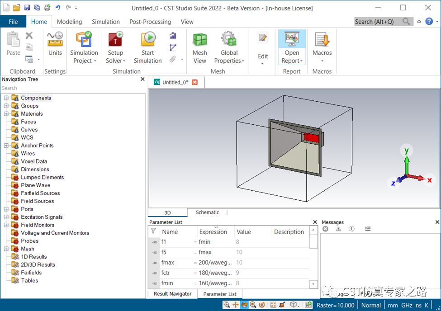Click the New file icon in quick access toolbar

[x=6, y=8]
